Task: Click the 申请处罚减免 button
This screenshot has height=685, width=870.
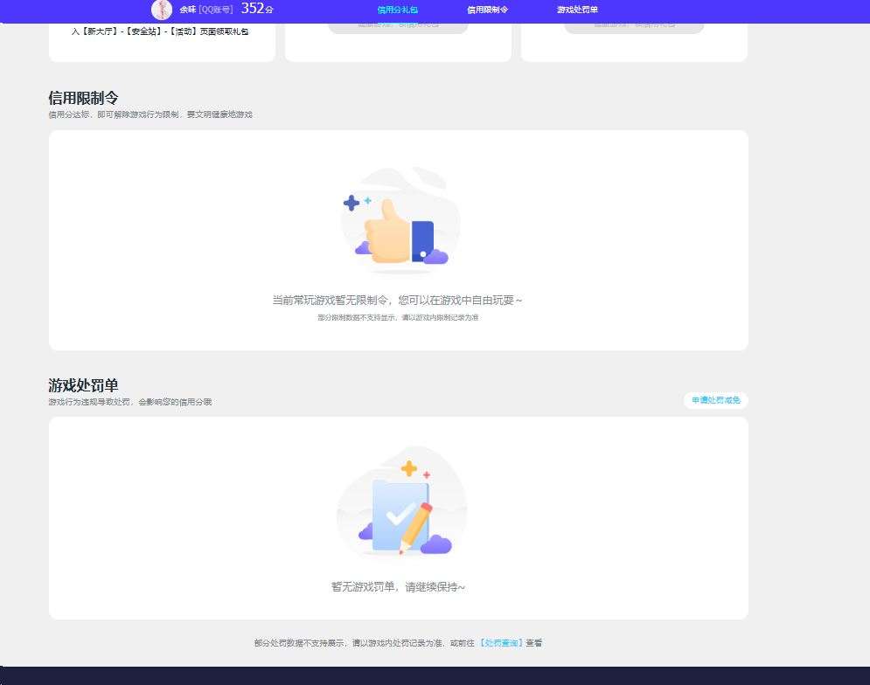Action: click(716, 400)
